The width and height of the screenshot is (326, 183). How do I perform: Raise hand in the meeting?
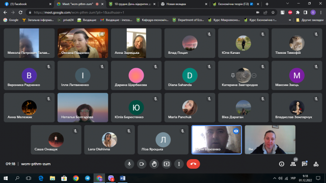tap(154, 164)
